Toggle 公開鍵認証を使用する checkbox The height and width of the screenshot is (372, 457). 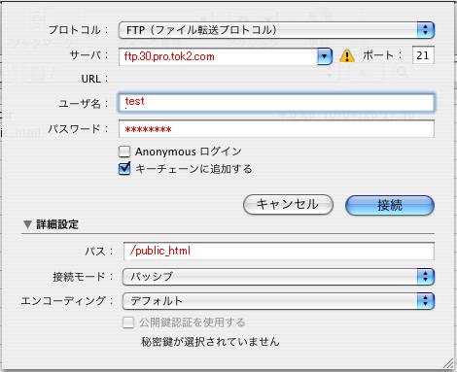pos(128,322)
